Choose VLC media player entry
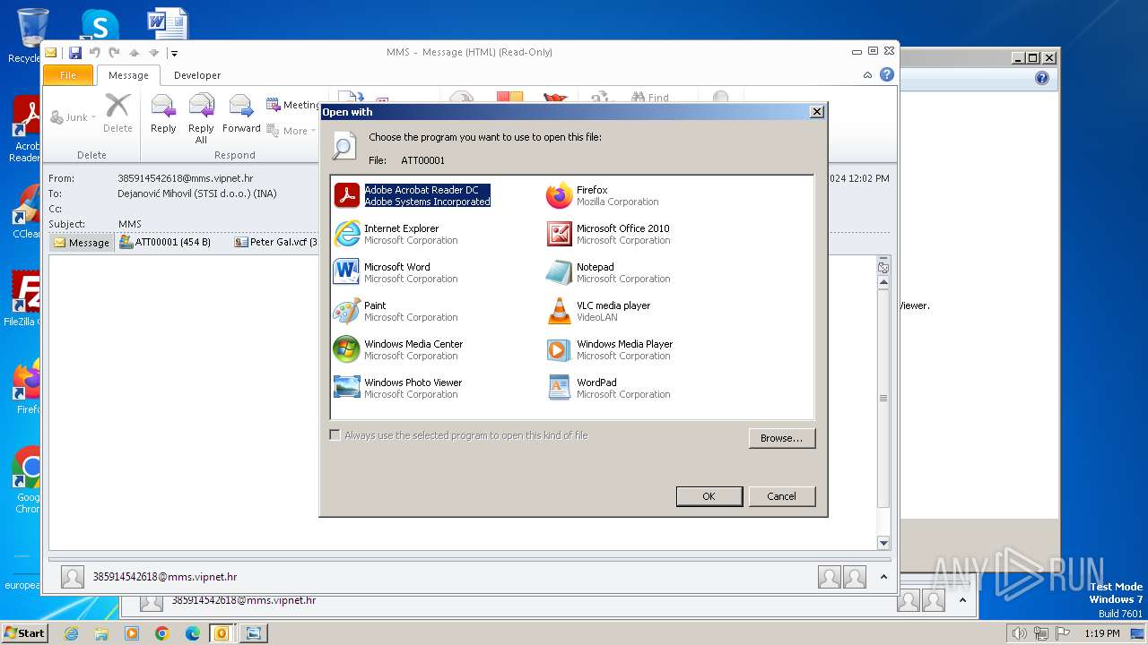 pos(598,311)
